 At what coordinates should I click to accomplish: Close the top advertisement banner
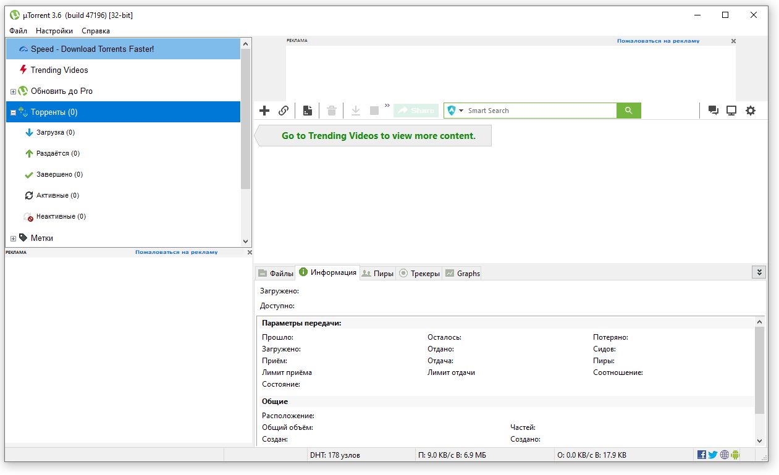[733, 41]
